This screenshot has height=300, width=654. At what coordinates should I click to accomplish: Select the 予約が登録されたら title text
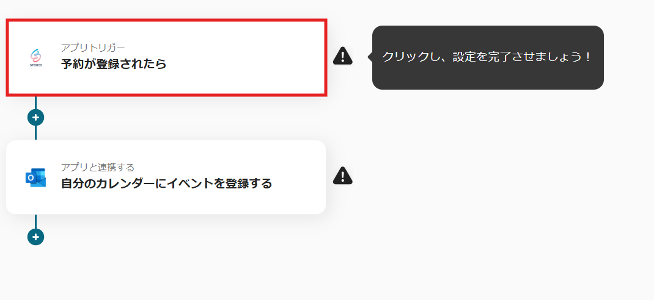[114, 63]
